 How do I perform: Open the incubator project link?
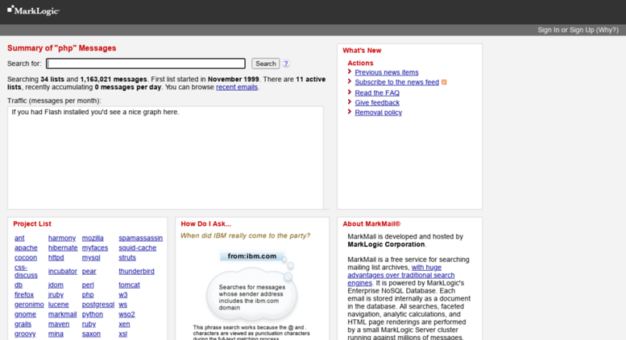[62, 271]
